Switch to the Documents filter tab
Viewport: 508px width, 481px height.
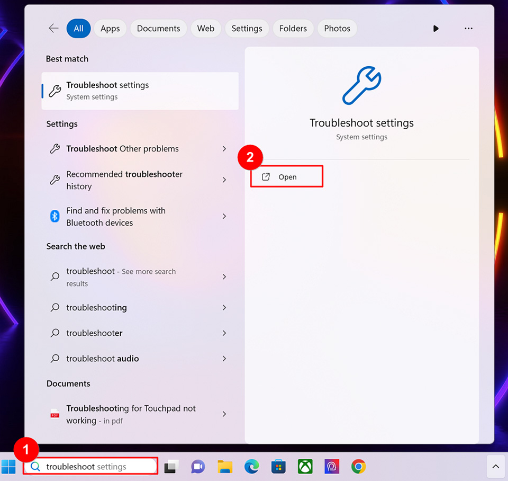point(158,28)
